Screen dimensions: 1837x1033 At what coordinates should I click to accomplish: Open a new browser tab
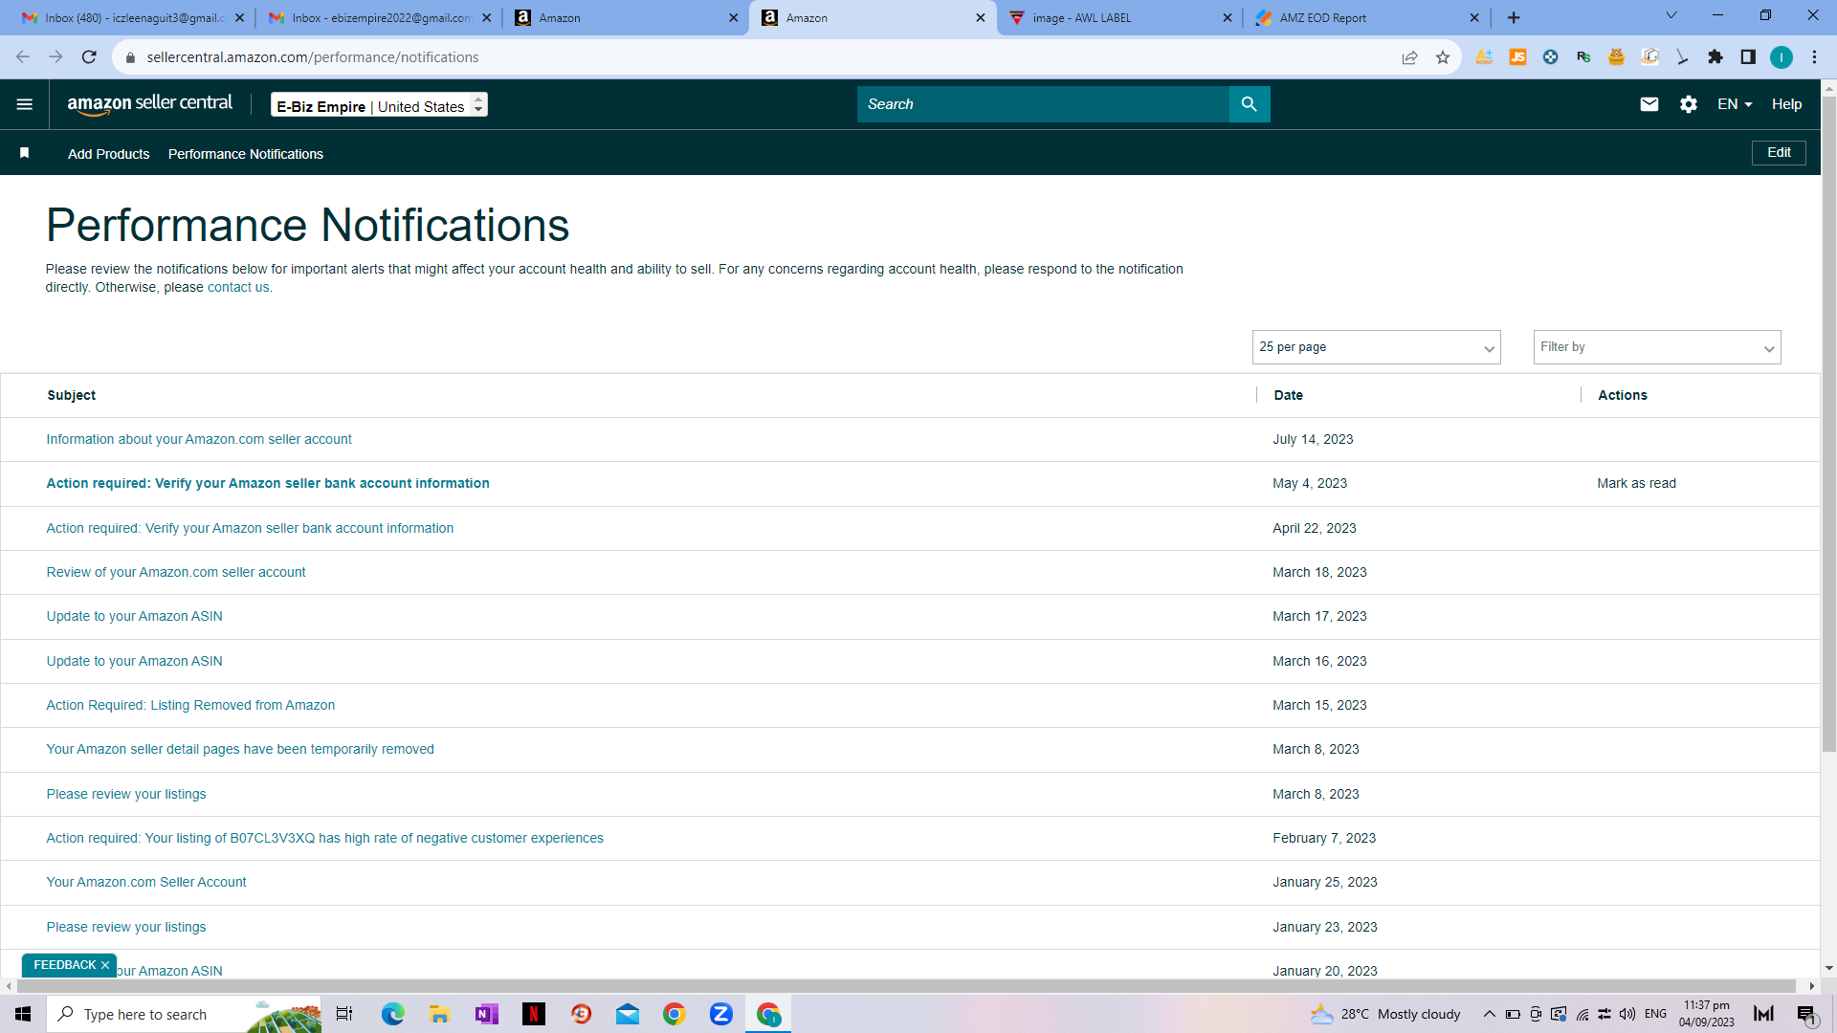tap(1514, 17)
